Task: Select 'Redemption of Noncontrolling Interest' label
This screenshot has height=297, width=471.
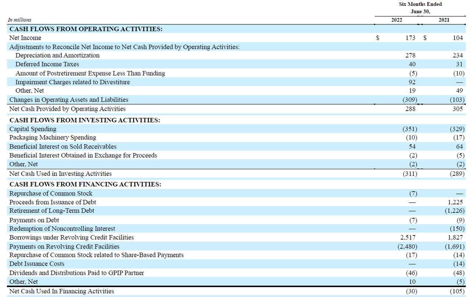Action: coord(62,229)
